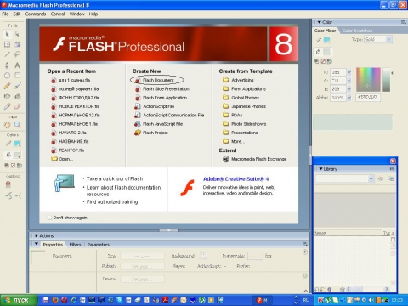
Task: Click Black and White button in Tools panel
Action: click(x=7, y=165)
